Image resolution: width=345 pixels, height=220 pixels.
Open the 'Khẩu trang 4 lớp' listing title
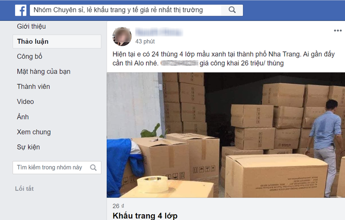click(x=145, y=216)
